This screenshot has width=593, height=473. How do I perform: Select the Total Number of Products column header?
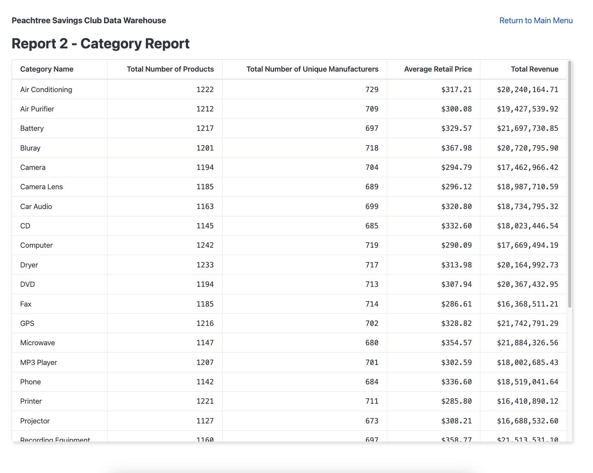pos(170,69)
